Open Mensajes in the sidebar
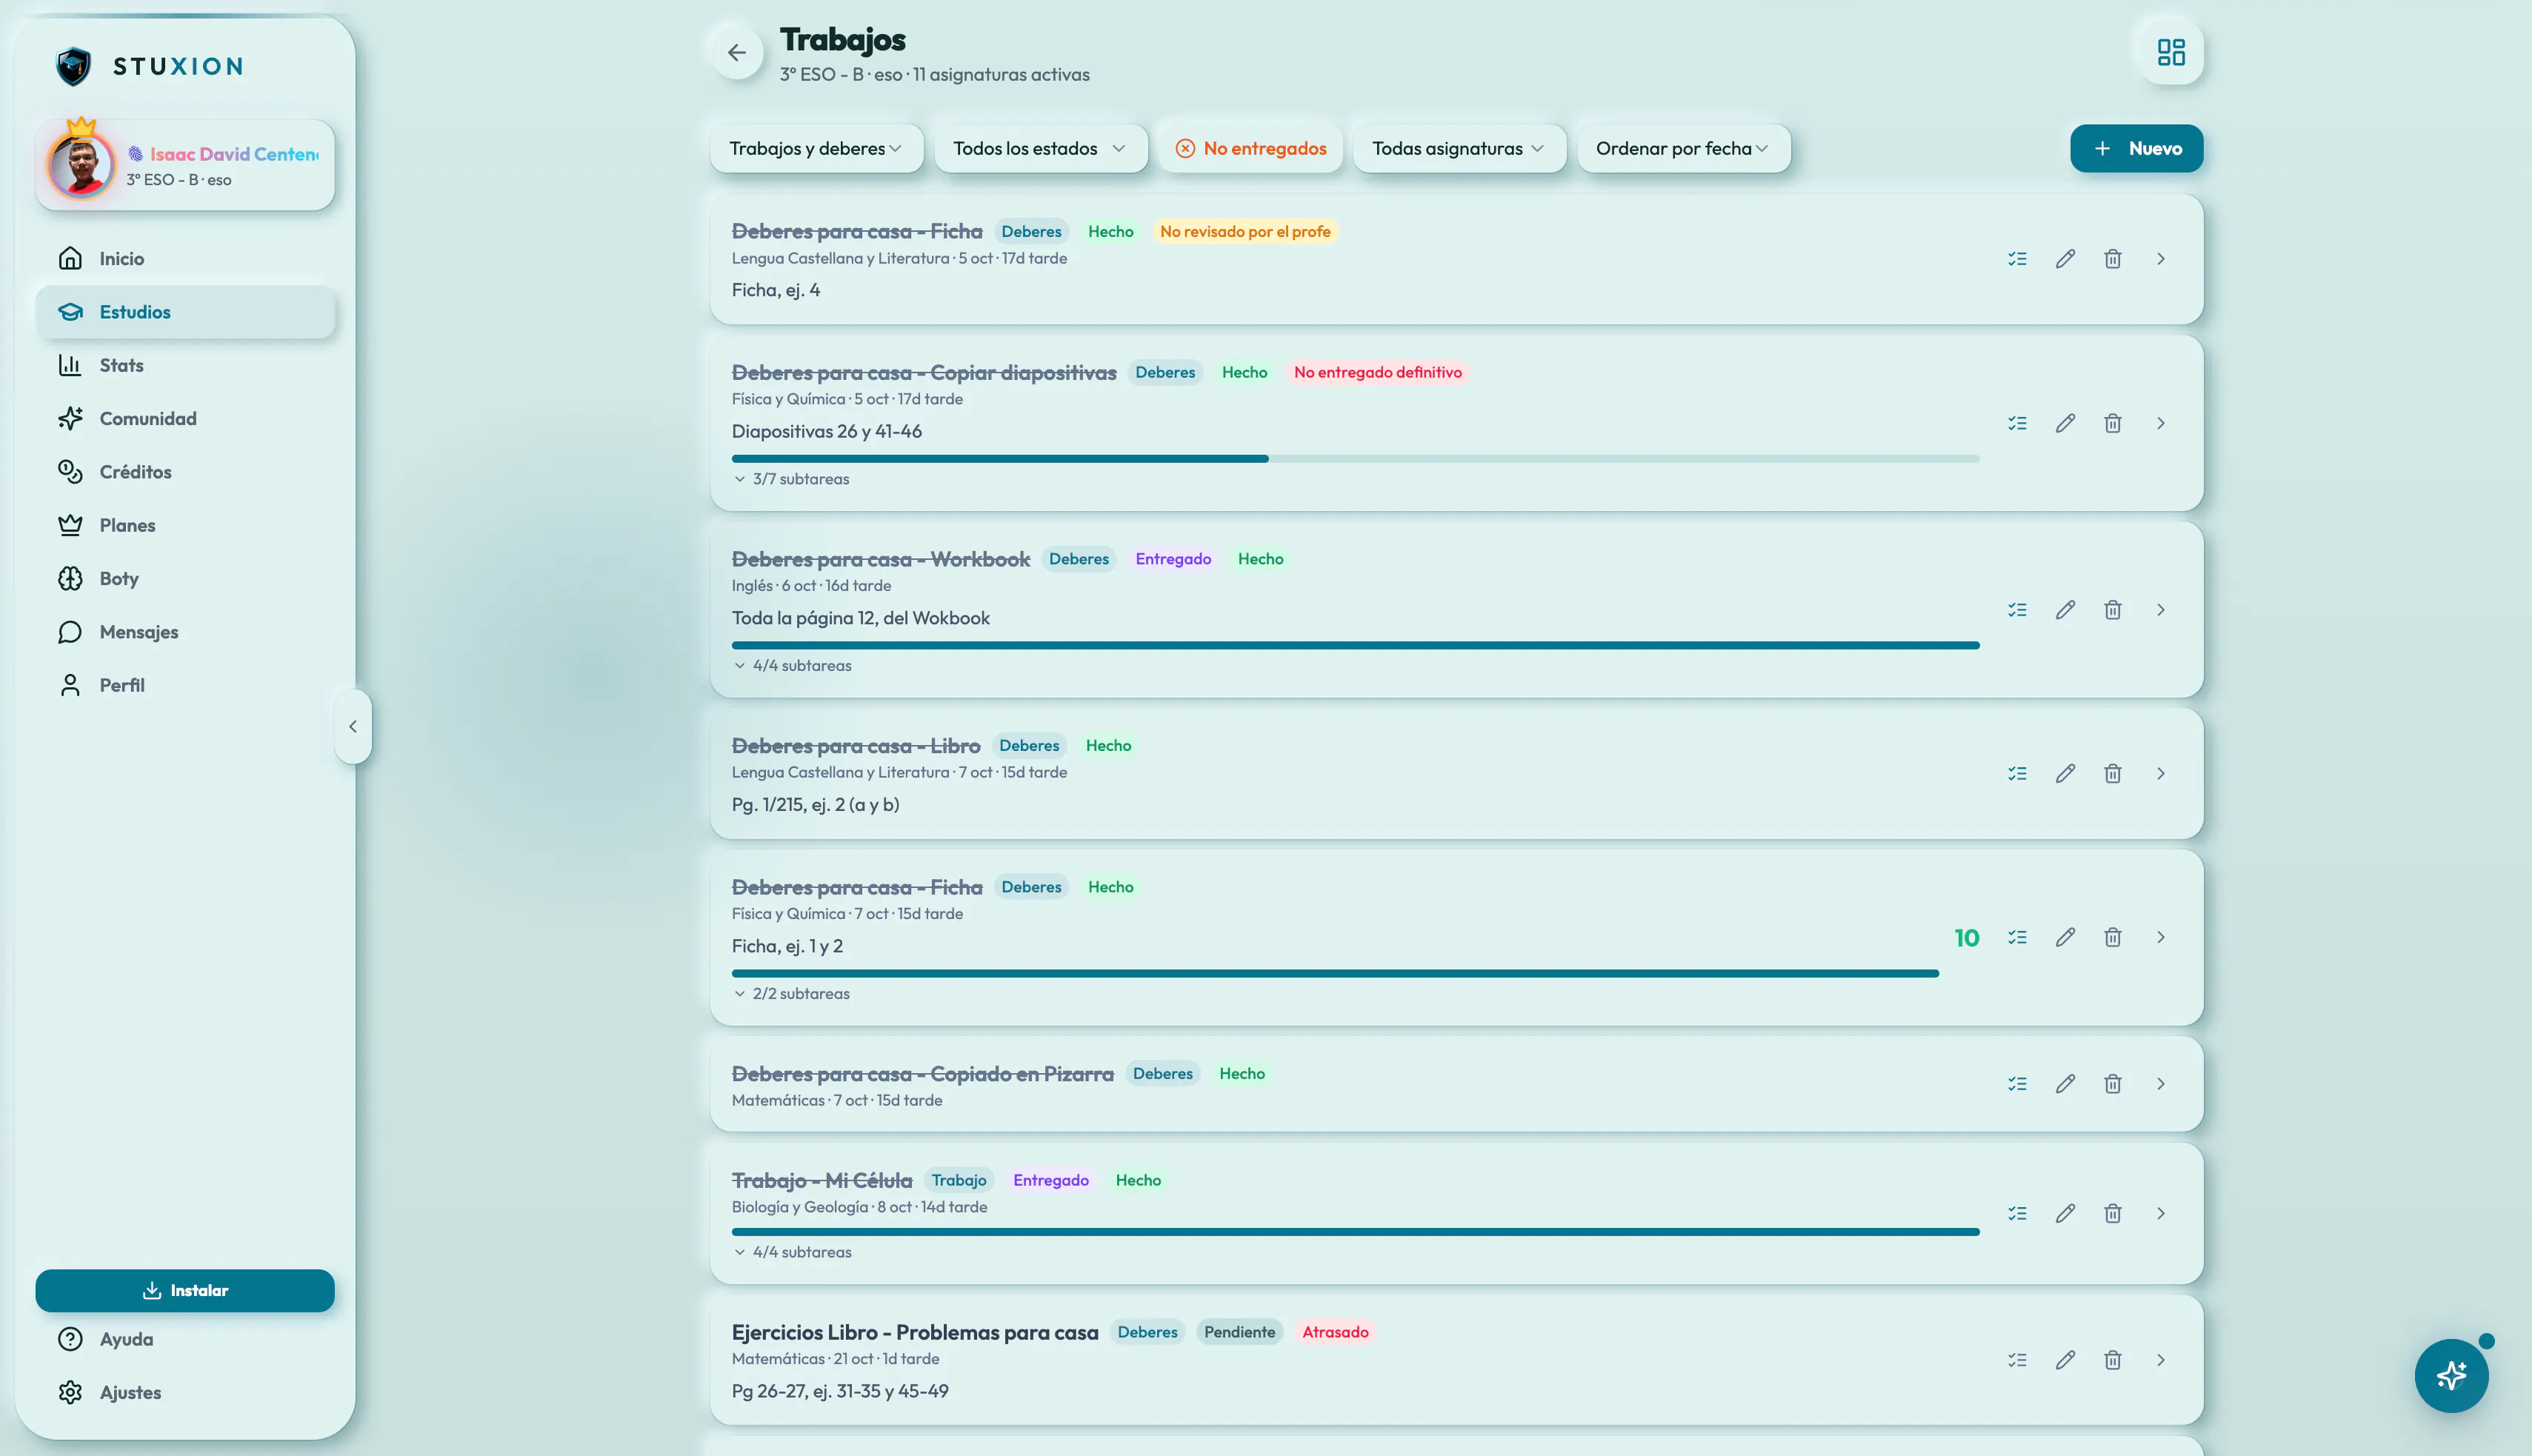 point(185,632)
